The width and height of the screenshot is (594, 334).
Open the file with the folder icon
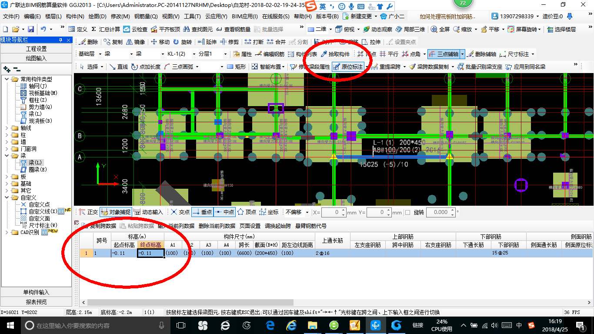[16, 29]
